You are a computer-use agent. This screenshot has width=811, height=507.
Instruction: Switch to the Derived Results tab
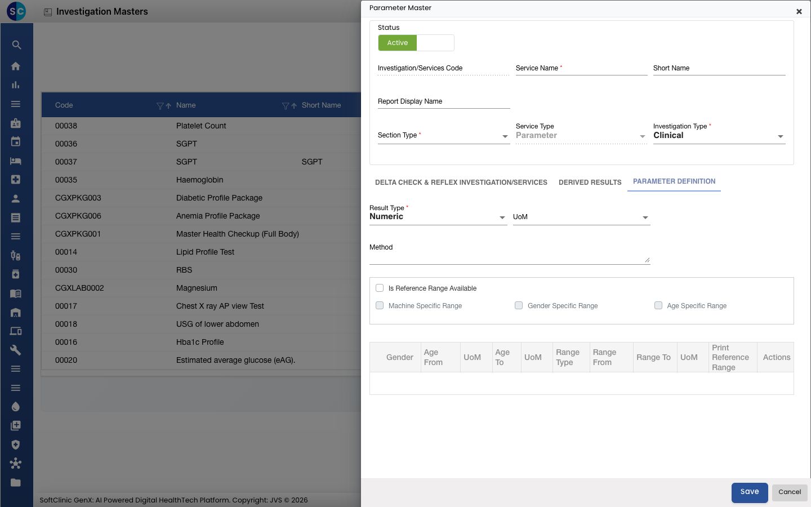pos(590,183)
